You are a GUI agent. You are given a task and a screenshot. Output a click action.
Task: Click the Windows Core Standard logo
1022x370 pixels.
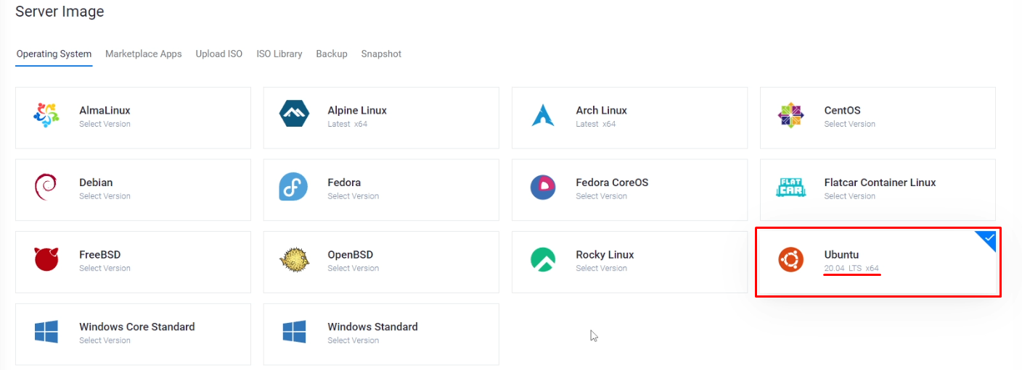(46, 332)
